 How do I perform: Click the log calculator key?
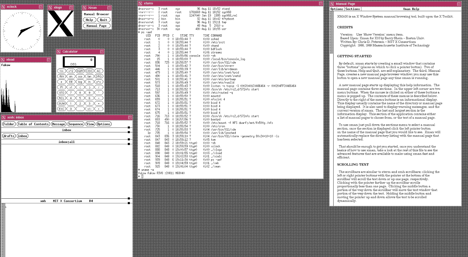(x=80, y=82)
